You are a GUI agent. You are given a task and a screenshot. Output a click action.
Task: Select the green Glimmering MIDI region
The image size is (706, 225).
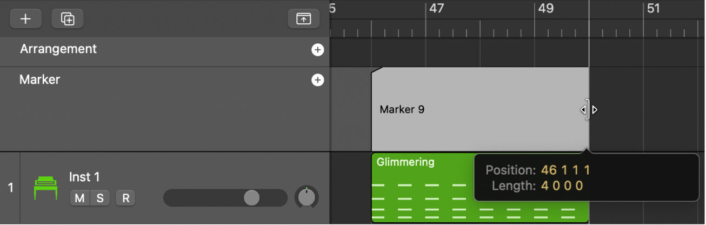click(x=422, y=195)
